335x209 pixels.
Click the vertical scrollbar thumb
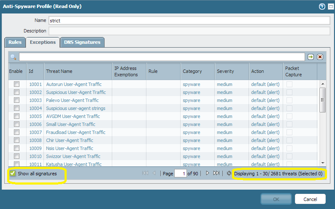[323, 100]
